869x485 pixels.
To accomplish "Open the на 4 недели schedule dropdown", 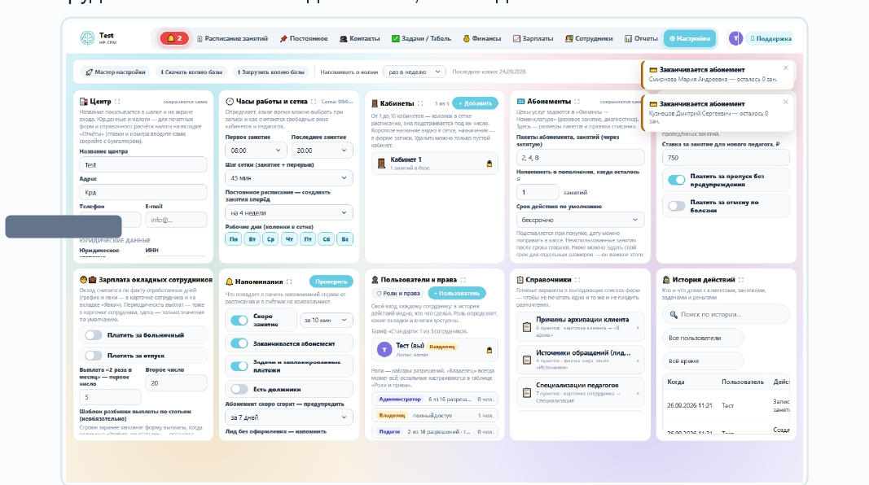I will pyautogui.click(x=289, y=212).
